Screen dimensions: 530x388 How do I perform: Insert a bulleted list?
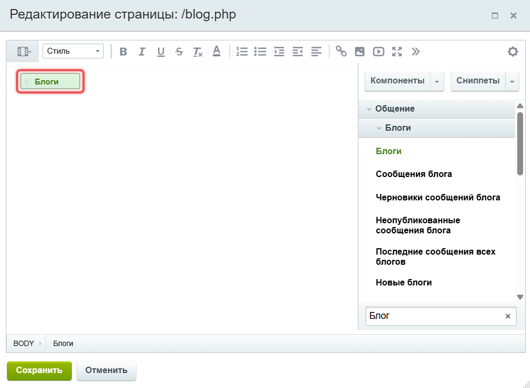click(260, 52)
